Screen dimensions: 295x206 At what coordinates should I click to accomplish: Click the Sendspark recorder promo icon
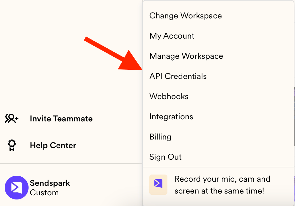(158, 184)
